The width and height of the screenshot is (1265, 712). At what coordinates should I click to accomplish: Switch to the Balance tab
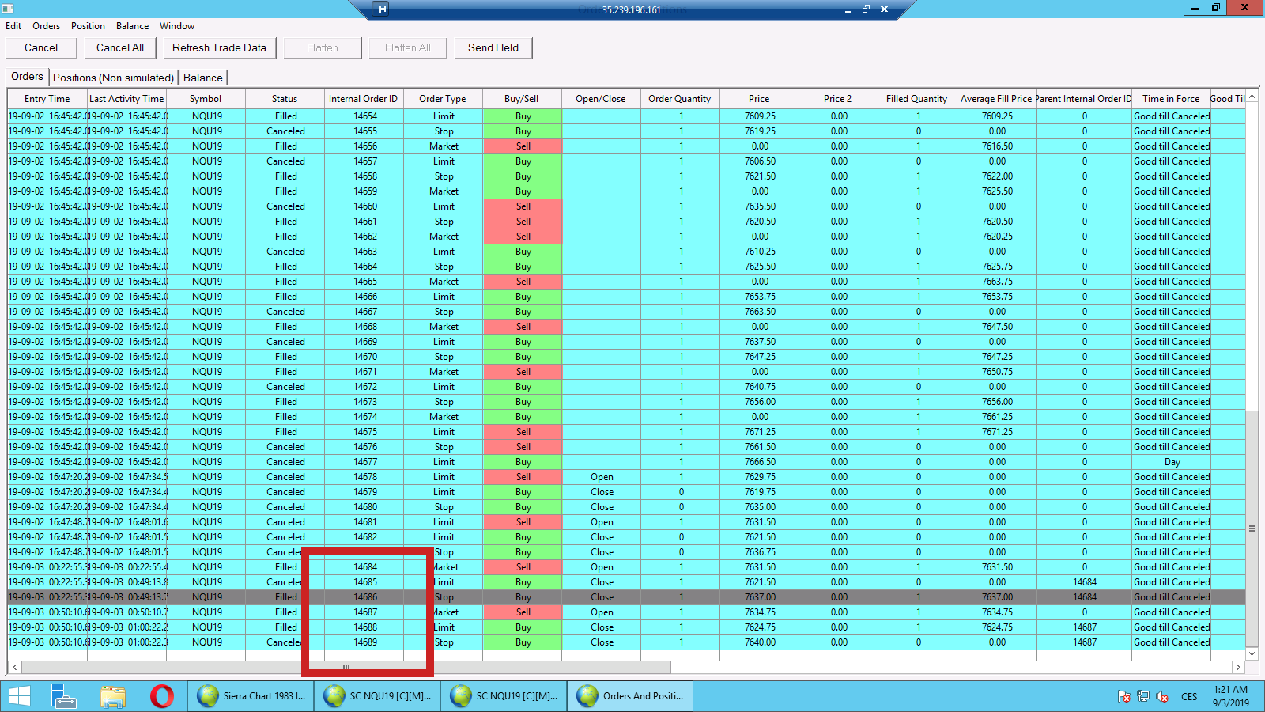click(203, 78)
